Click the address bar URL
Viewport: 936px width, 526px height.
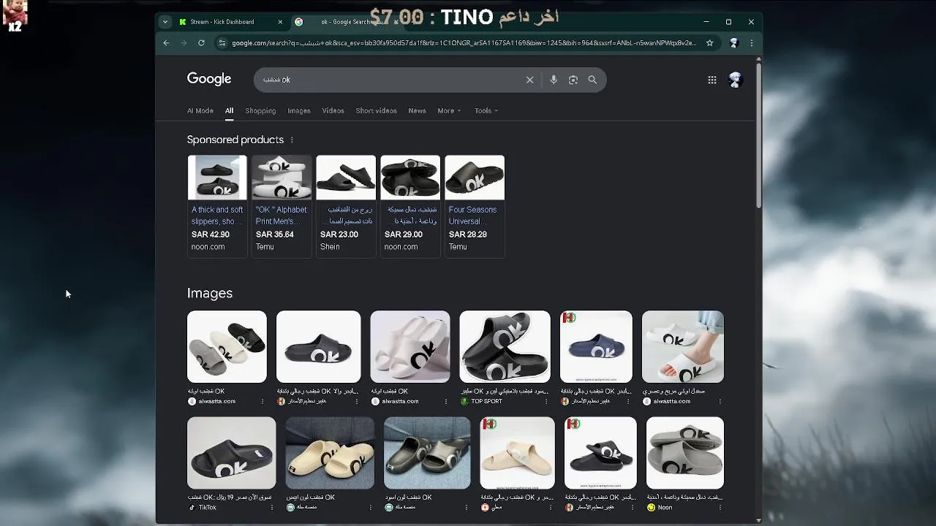(464, 43)
